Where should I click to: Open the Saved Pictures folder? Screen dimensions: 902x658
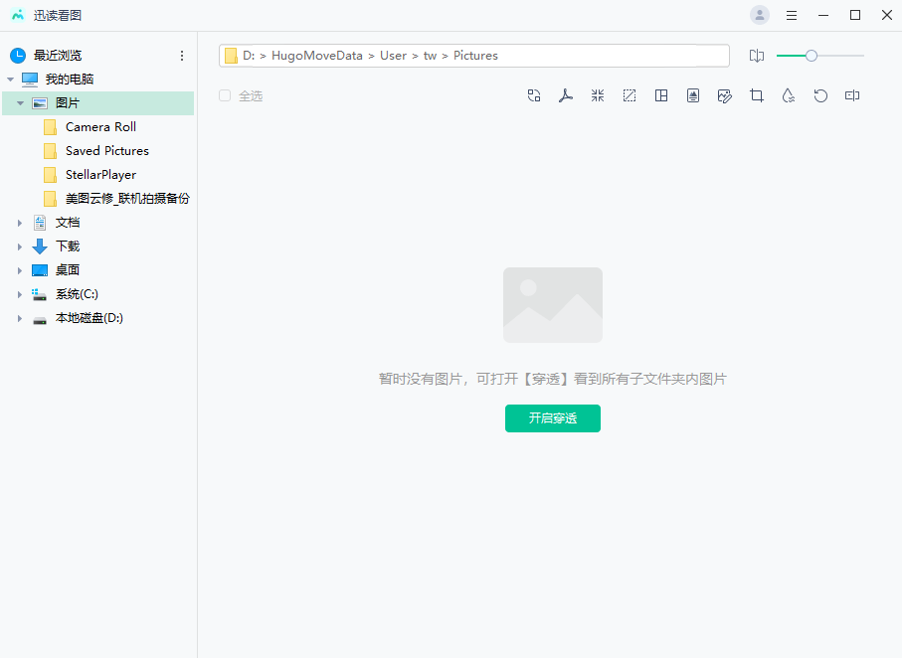106,151
